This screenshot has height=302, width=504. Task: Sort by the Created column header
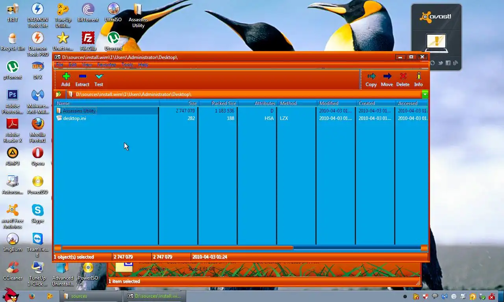(x=376, y=103)
